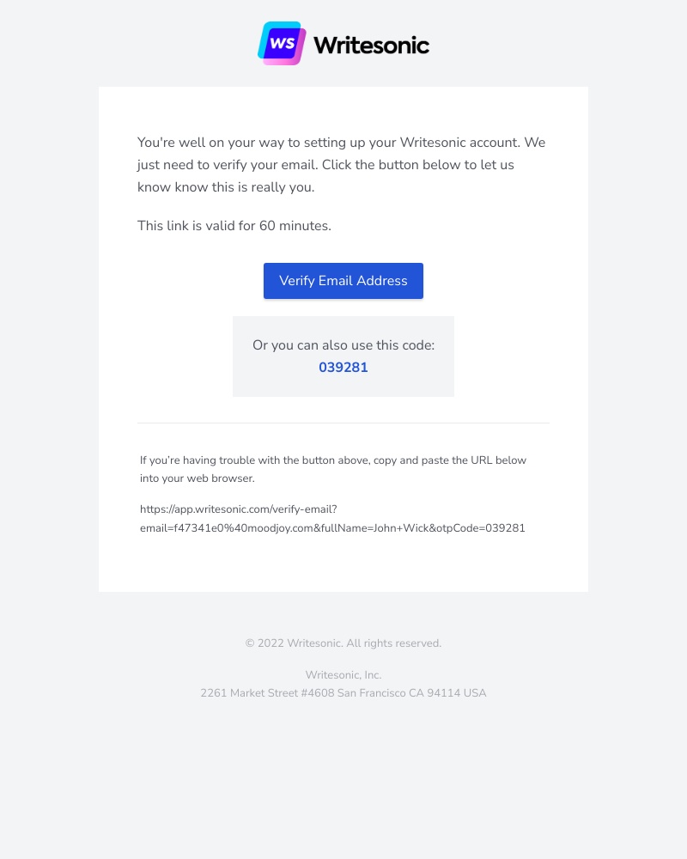This screenshot has height=859, width=687.
Task: Select the text 'This link is valid for 60 minutes'
Action: click(234, 225)
